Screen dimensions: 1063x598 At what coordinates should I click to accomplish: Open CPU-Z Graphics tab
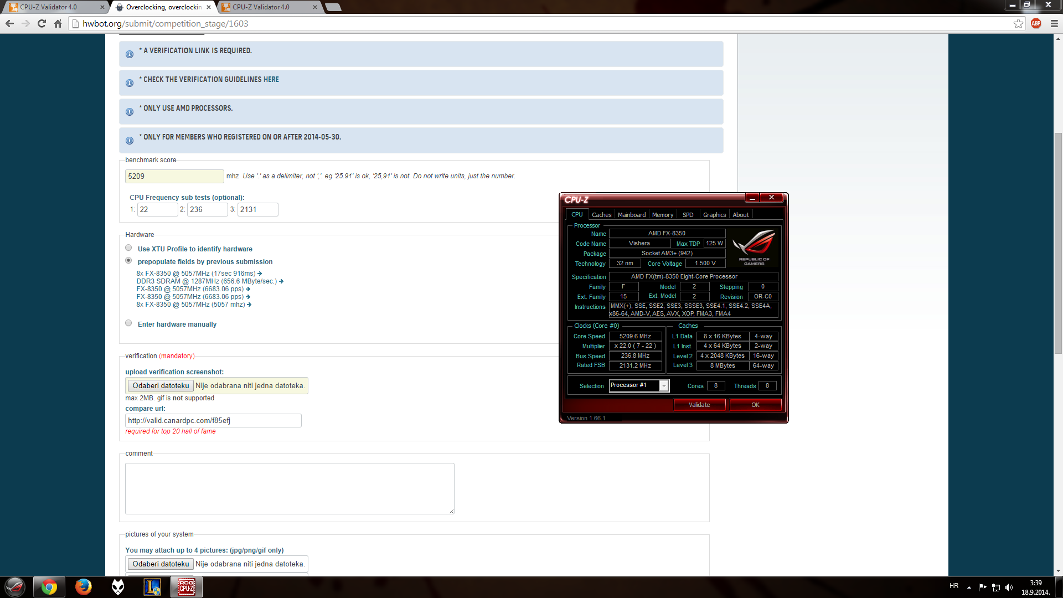click(x=715, y=215)
